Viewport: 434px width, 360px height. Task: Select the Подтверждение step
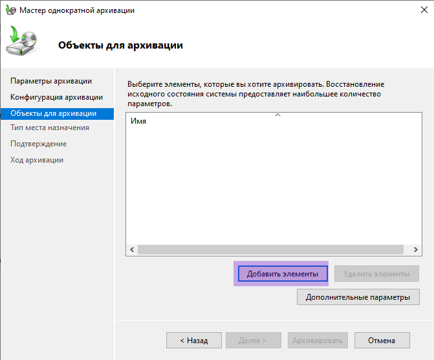tap(39, 144)
